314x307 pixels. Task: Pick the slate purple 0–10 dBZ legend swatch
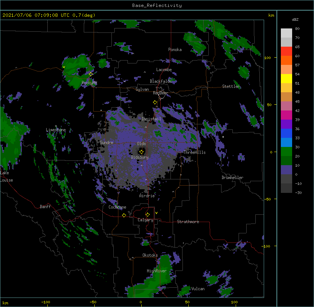286,170
